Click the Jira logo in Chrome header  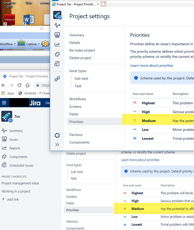point(35,103)
